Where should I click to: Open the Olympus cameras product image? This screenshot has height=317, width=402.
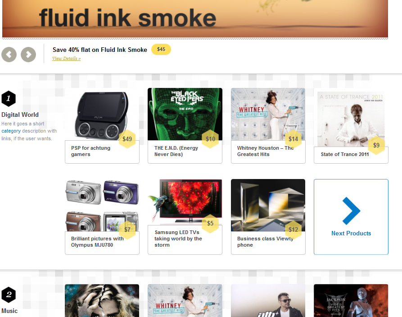[x=102, y=206]
